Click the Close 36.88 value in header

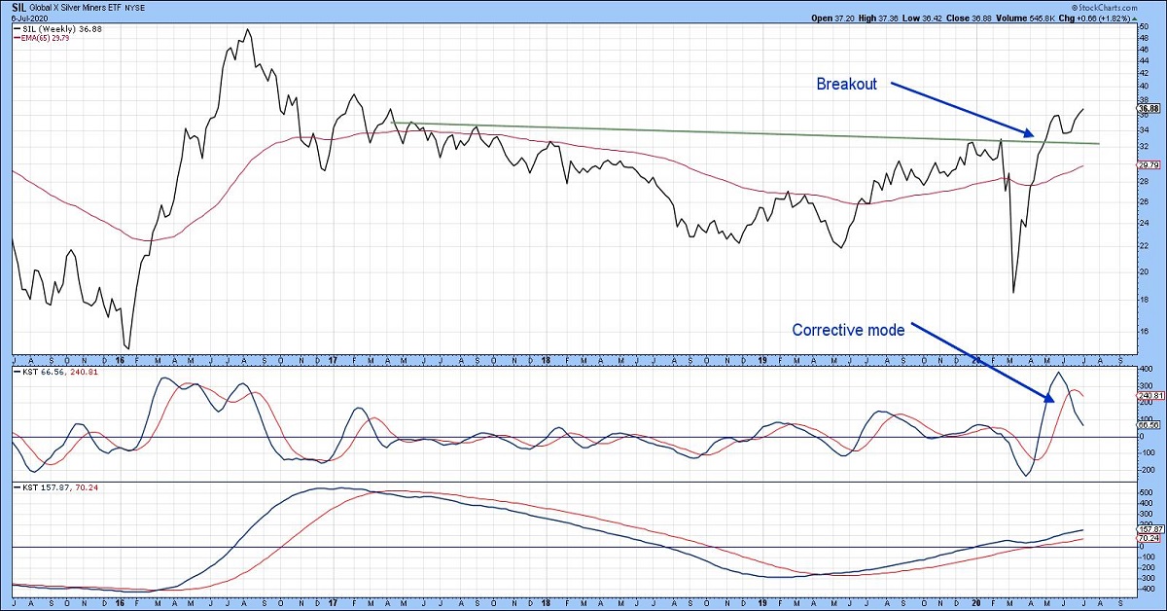[x=991, y=18]
